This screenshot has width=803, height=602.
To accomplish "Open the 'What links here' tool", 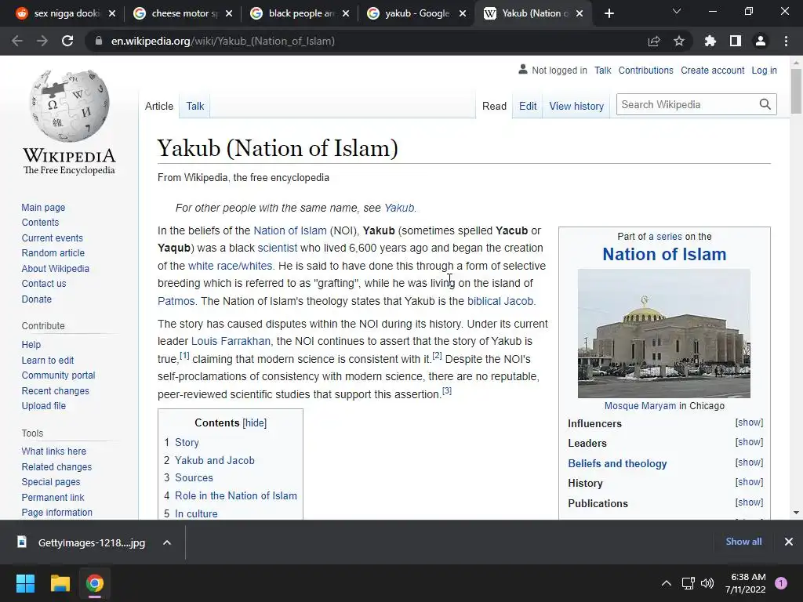I will (54, 451).
